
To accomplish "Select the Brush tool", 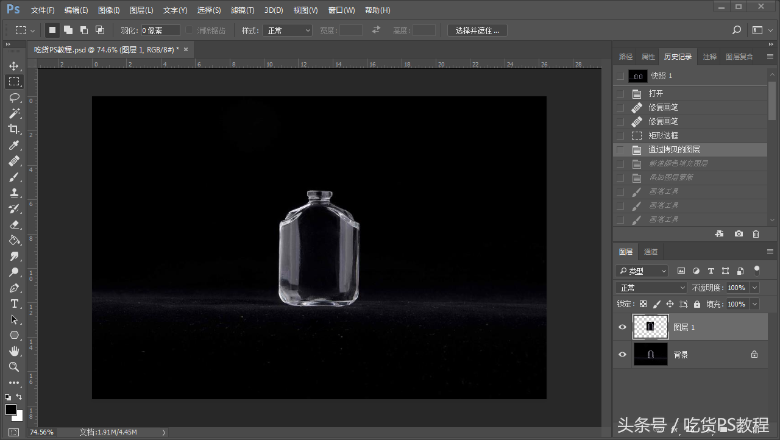I will pyautogui.click(x=14, y=177).
